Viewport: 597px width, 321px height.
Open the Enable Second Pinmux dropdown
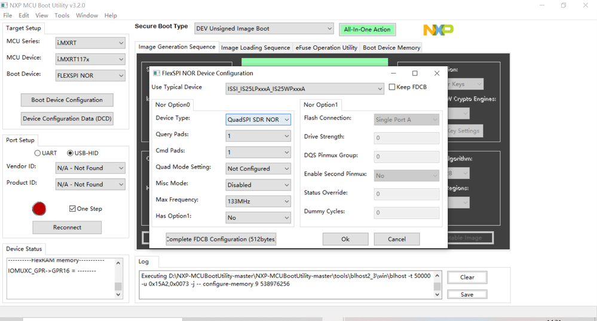click(x=406, y=176)
